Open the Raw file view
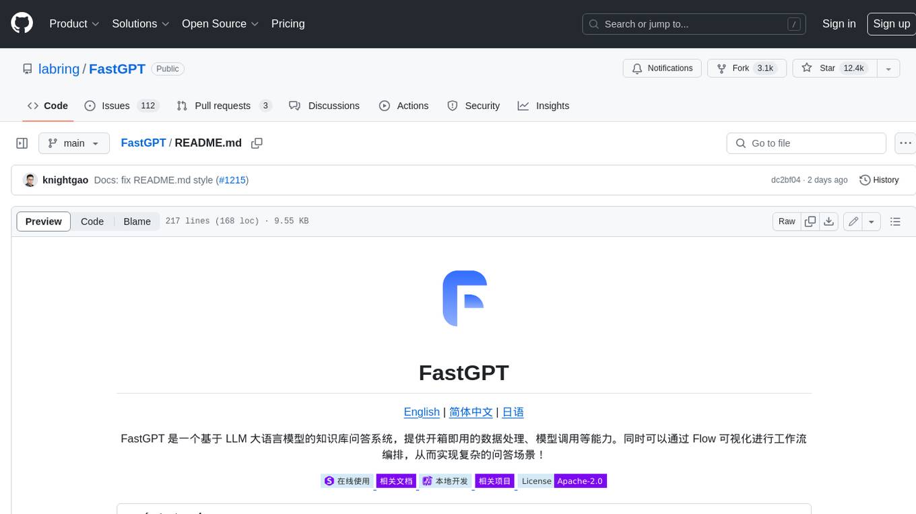 (787, 221)
